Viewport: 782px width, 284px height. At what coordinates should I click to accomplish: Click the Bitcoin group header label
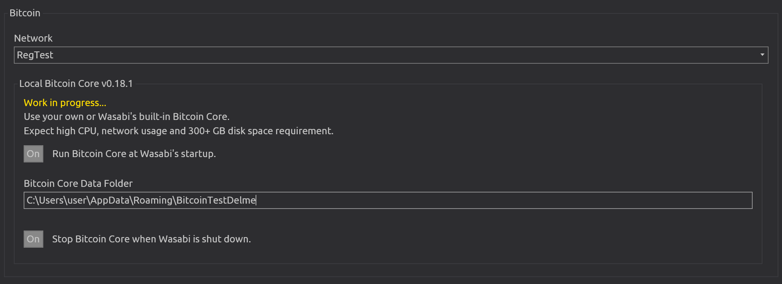pyautogui.click(x=25, y=13)
